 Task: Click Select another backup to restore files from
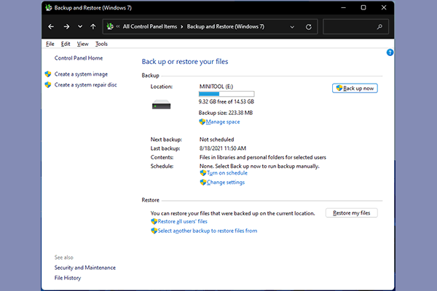tap(208, 231)
